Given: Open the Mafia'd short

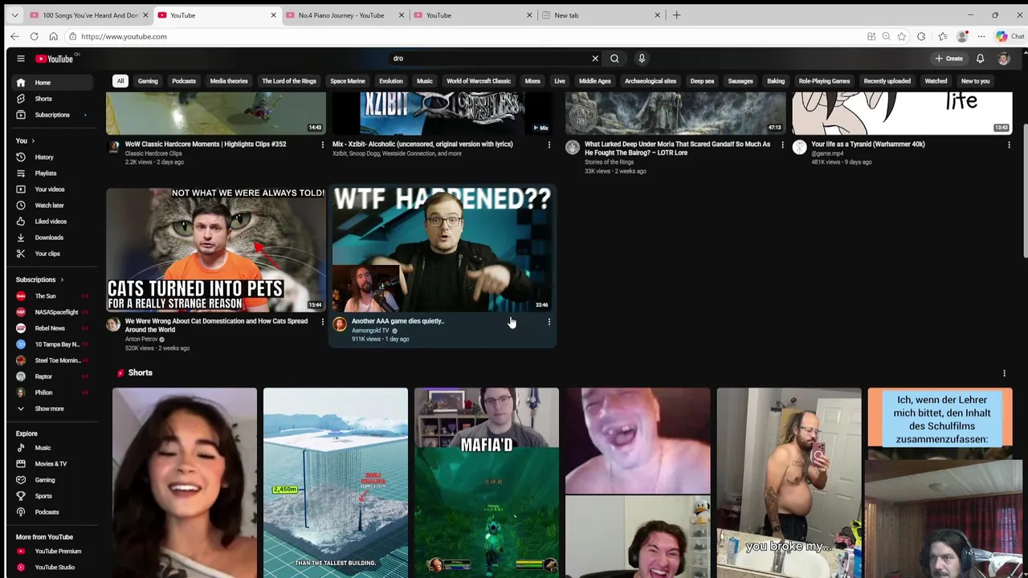Looking at the screenshot, I should pyautogui.click(x=487, y=483).
